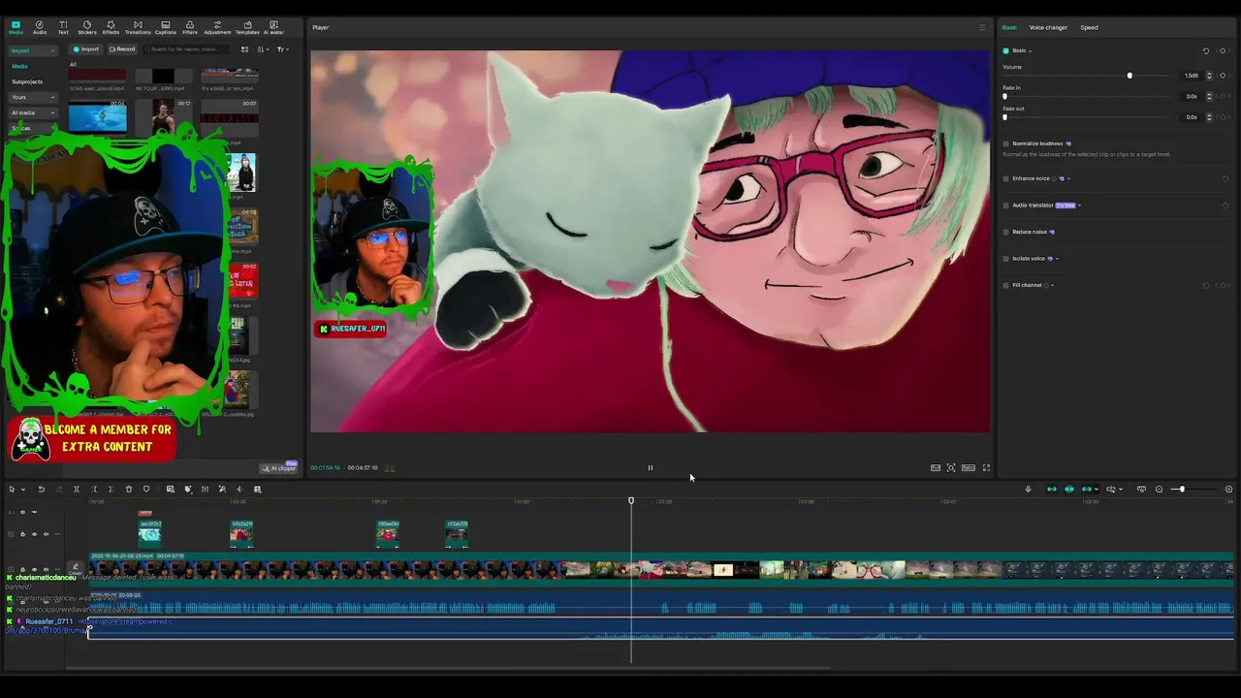Viewport: 1241px width, 698px height.
Task: Open cursor tool dropdown arrow in timeline toolbar
Action: pyautogui.click(x=23, y=490)
